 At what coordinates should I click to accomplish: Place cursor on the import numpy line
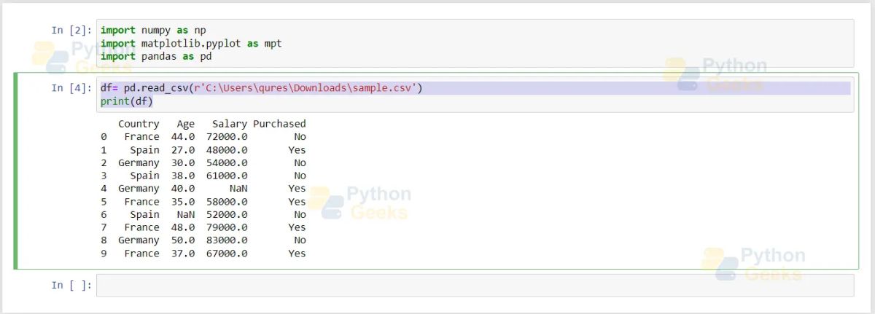(x=153, y=31)
